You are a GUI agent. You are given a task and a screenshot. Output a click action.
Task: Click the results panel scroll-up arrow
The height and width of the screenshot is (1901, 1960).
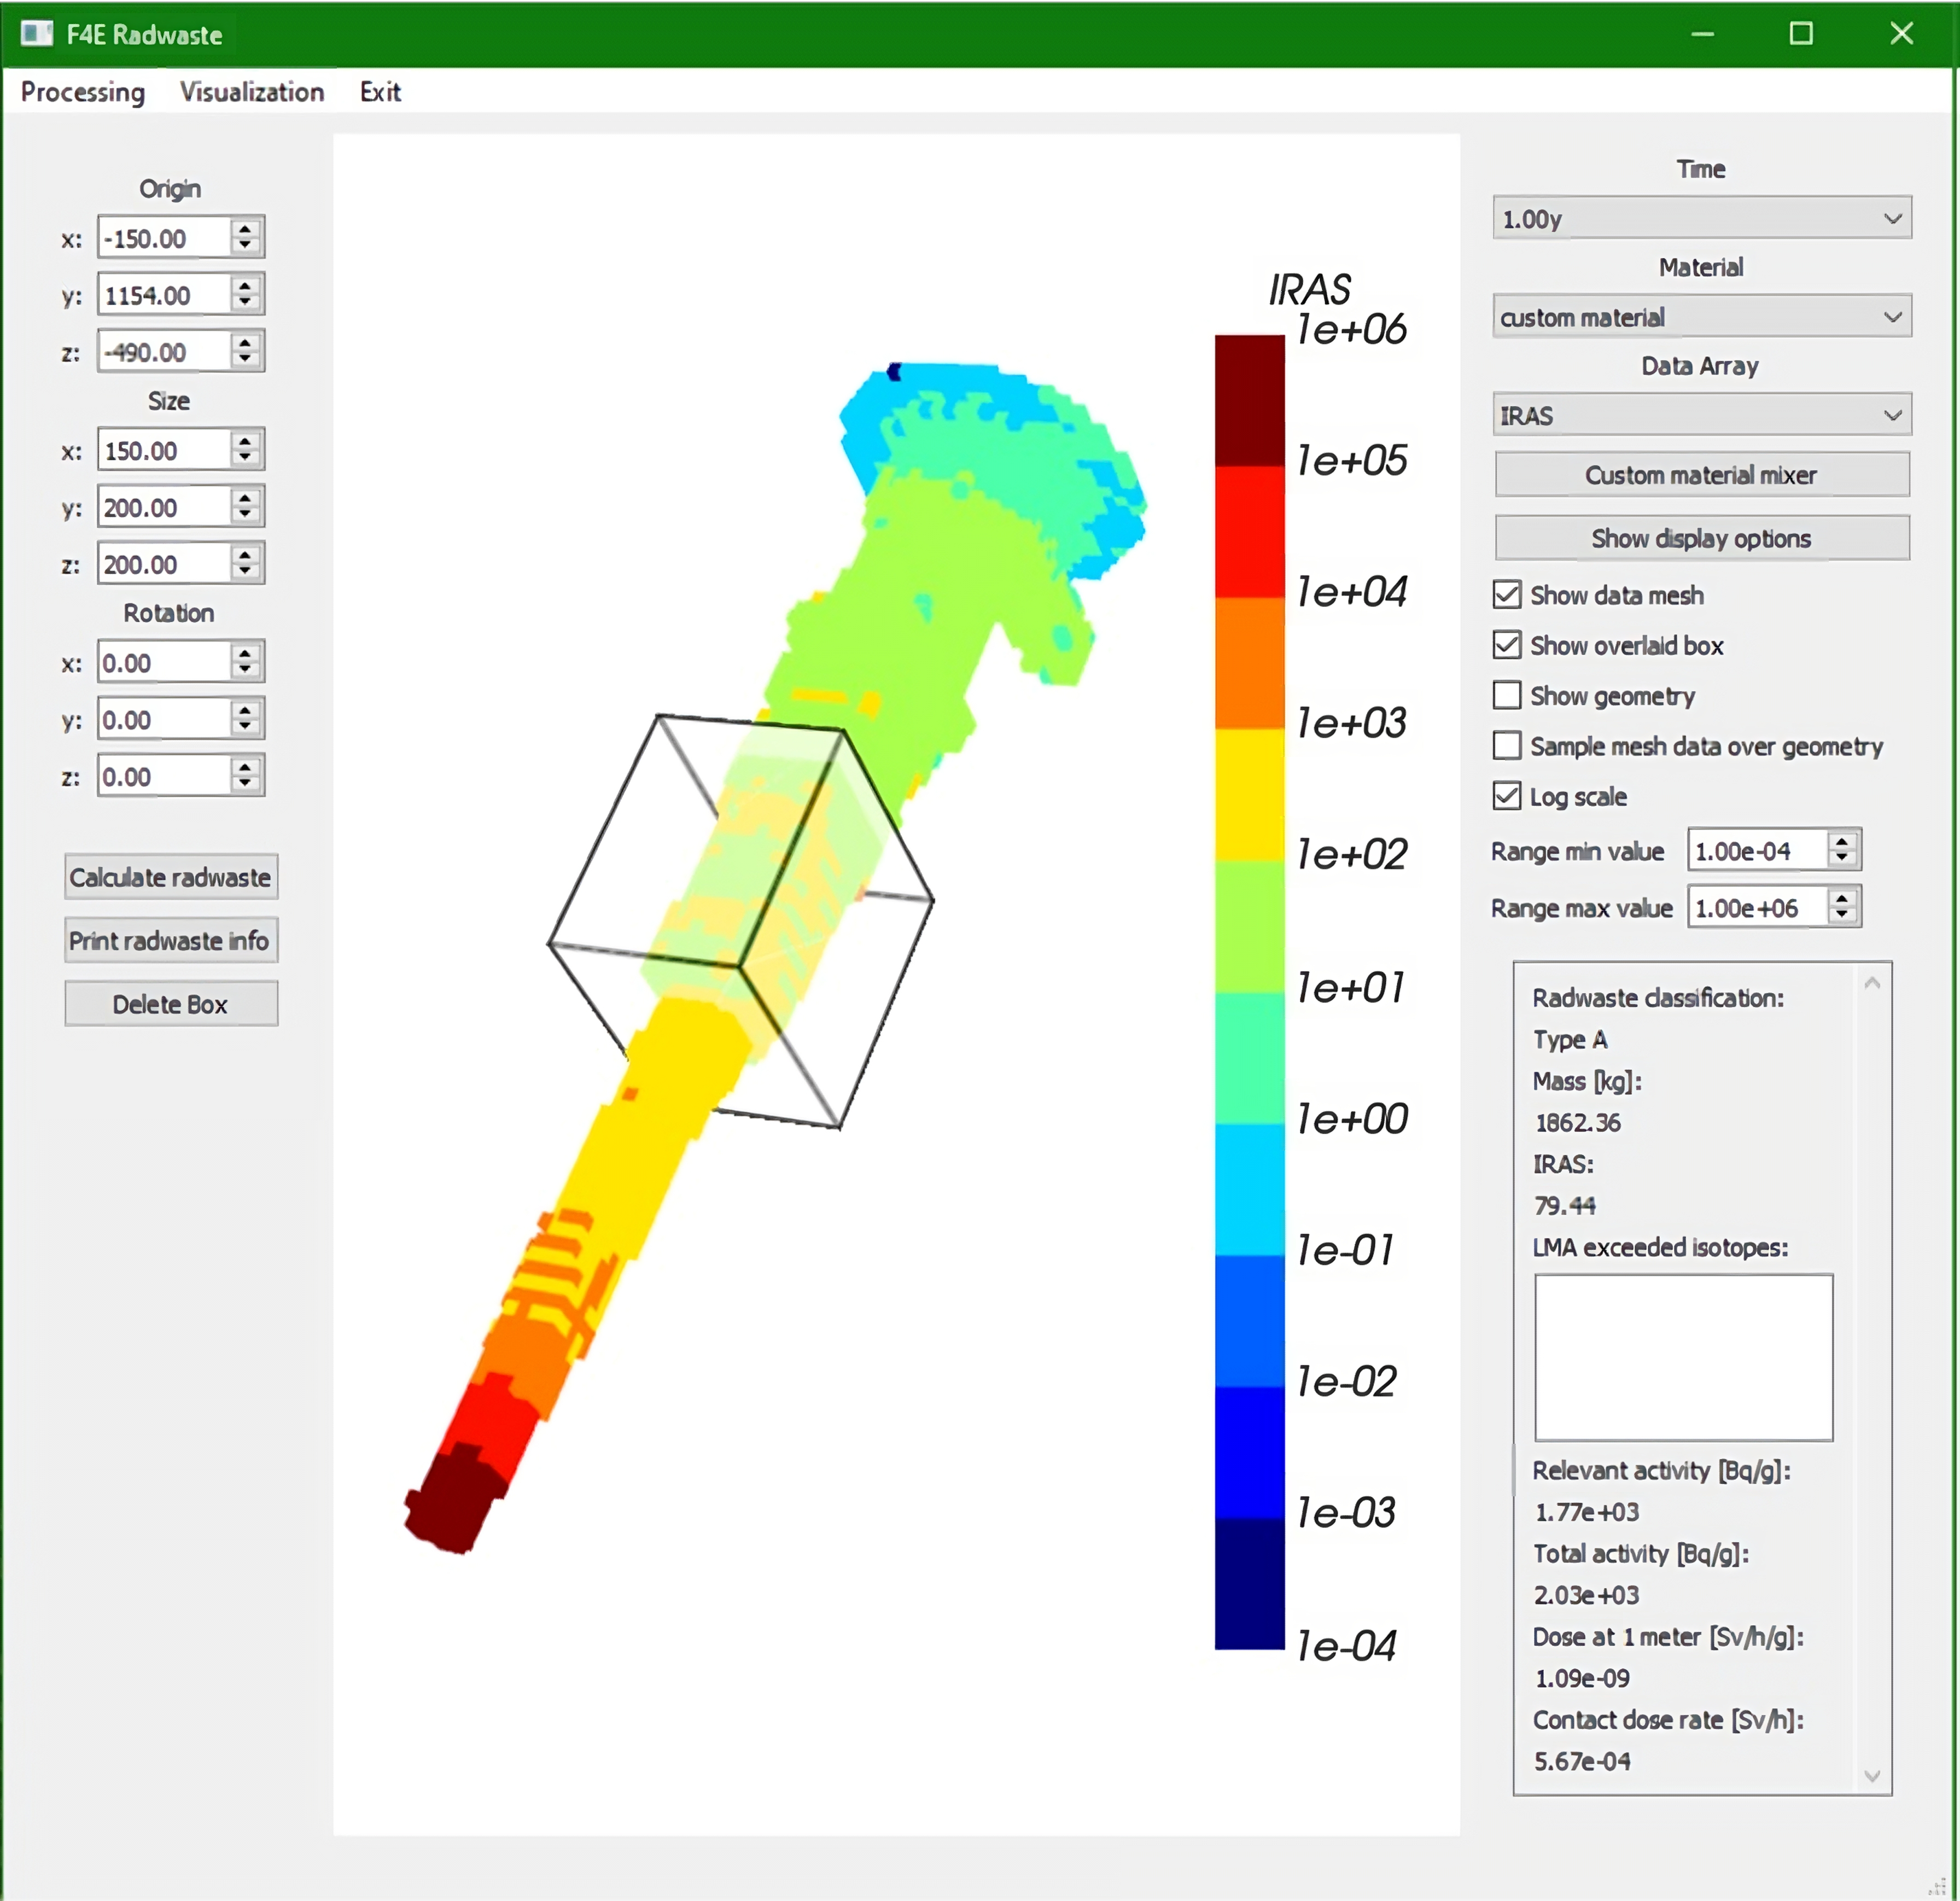coord(1873,983)
